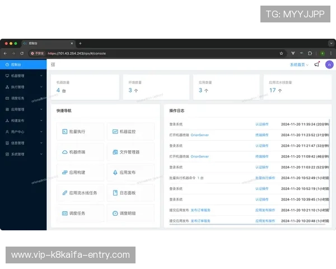Click the 操作日志 vertical scrollbar
This screenshot has width=336, height=269.
pyautogui.click(x=329, y=164)
